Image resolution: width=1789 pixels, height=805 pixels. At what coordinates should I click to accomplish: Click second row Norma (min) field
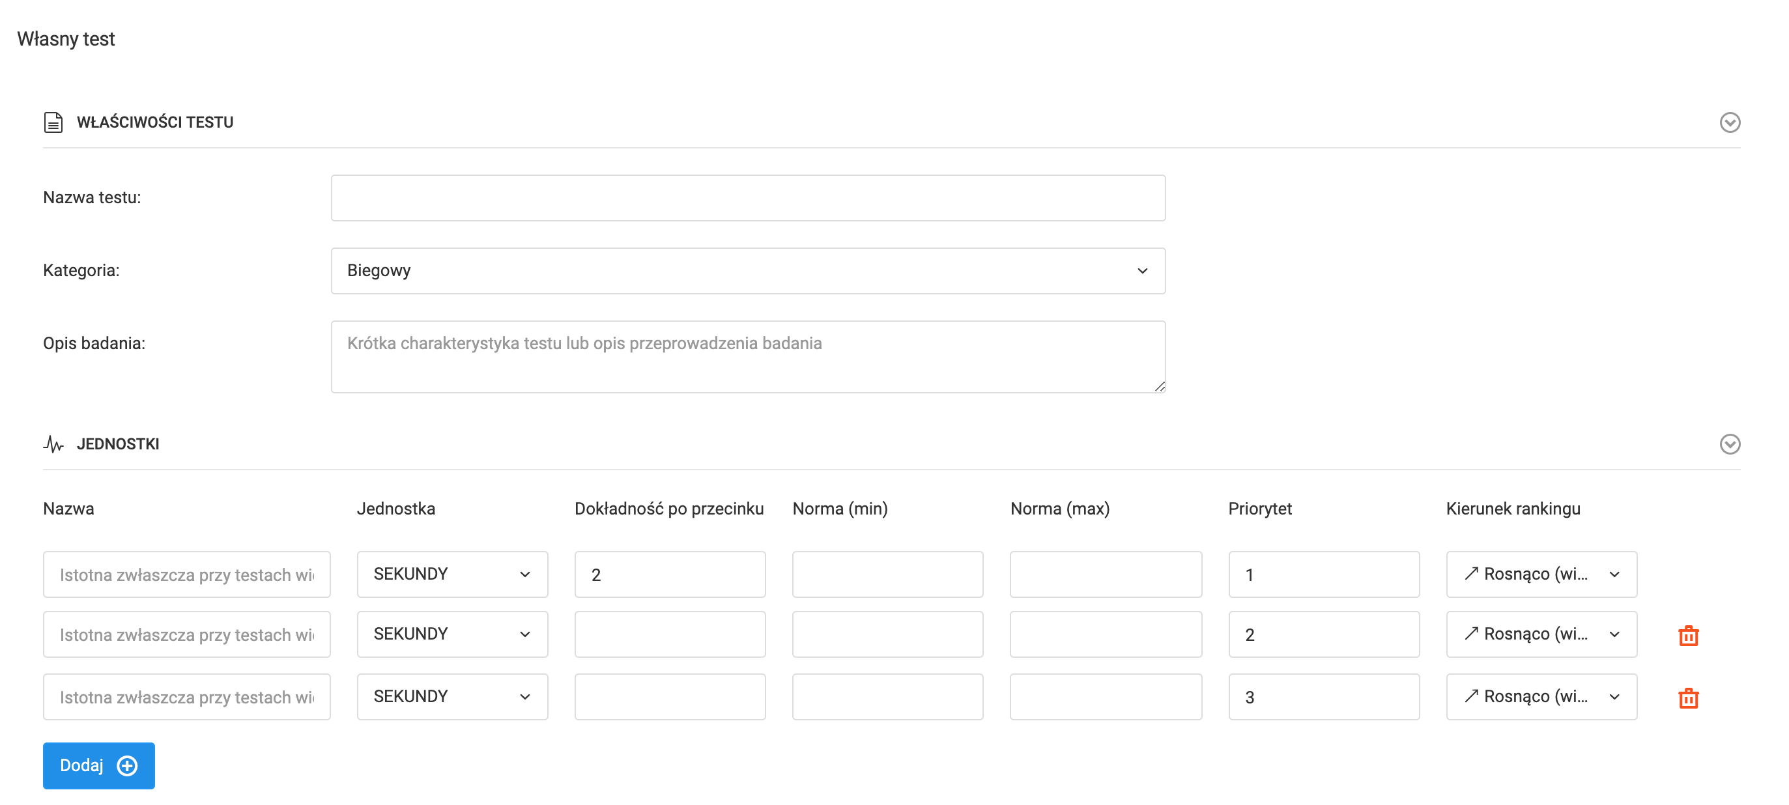[887, 634]
